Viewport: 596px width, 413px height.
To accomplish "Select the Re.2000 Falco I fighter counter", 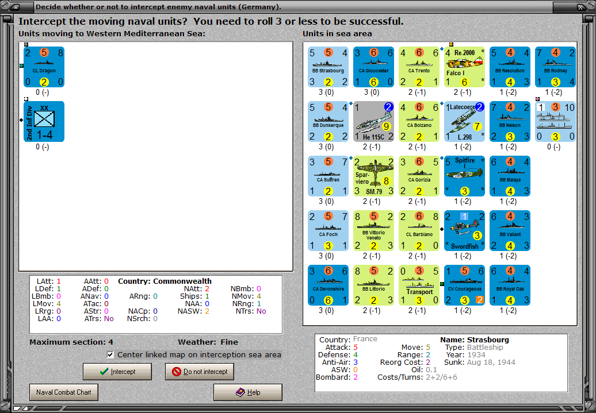I will 464,67.
